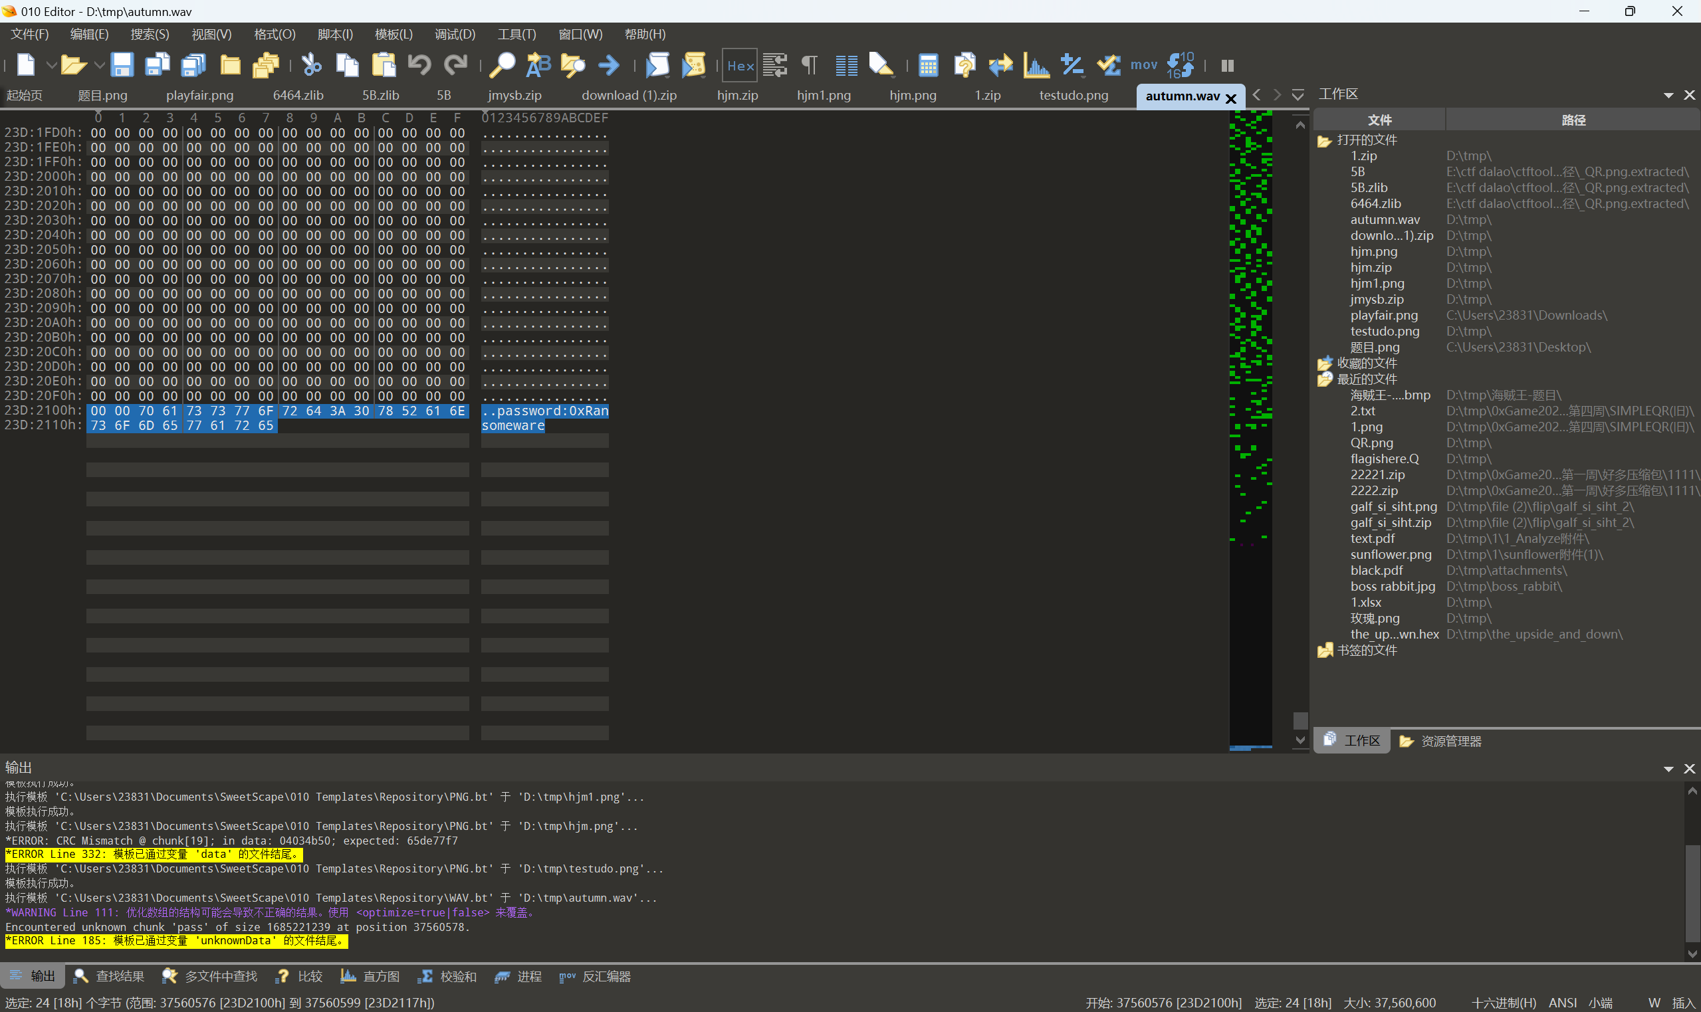Expand the 书签的文件 tree folder
Viewport: 1701px width, 1012px height.
point(1325,651)
